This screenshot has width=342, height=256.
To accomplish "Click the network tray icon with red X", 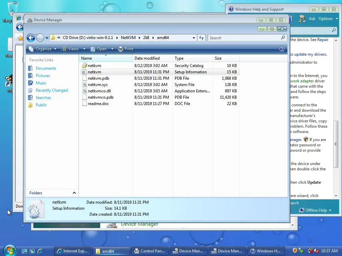I will pyautogui.click(x=310, y=251).
